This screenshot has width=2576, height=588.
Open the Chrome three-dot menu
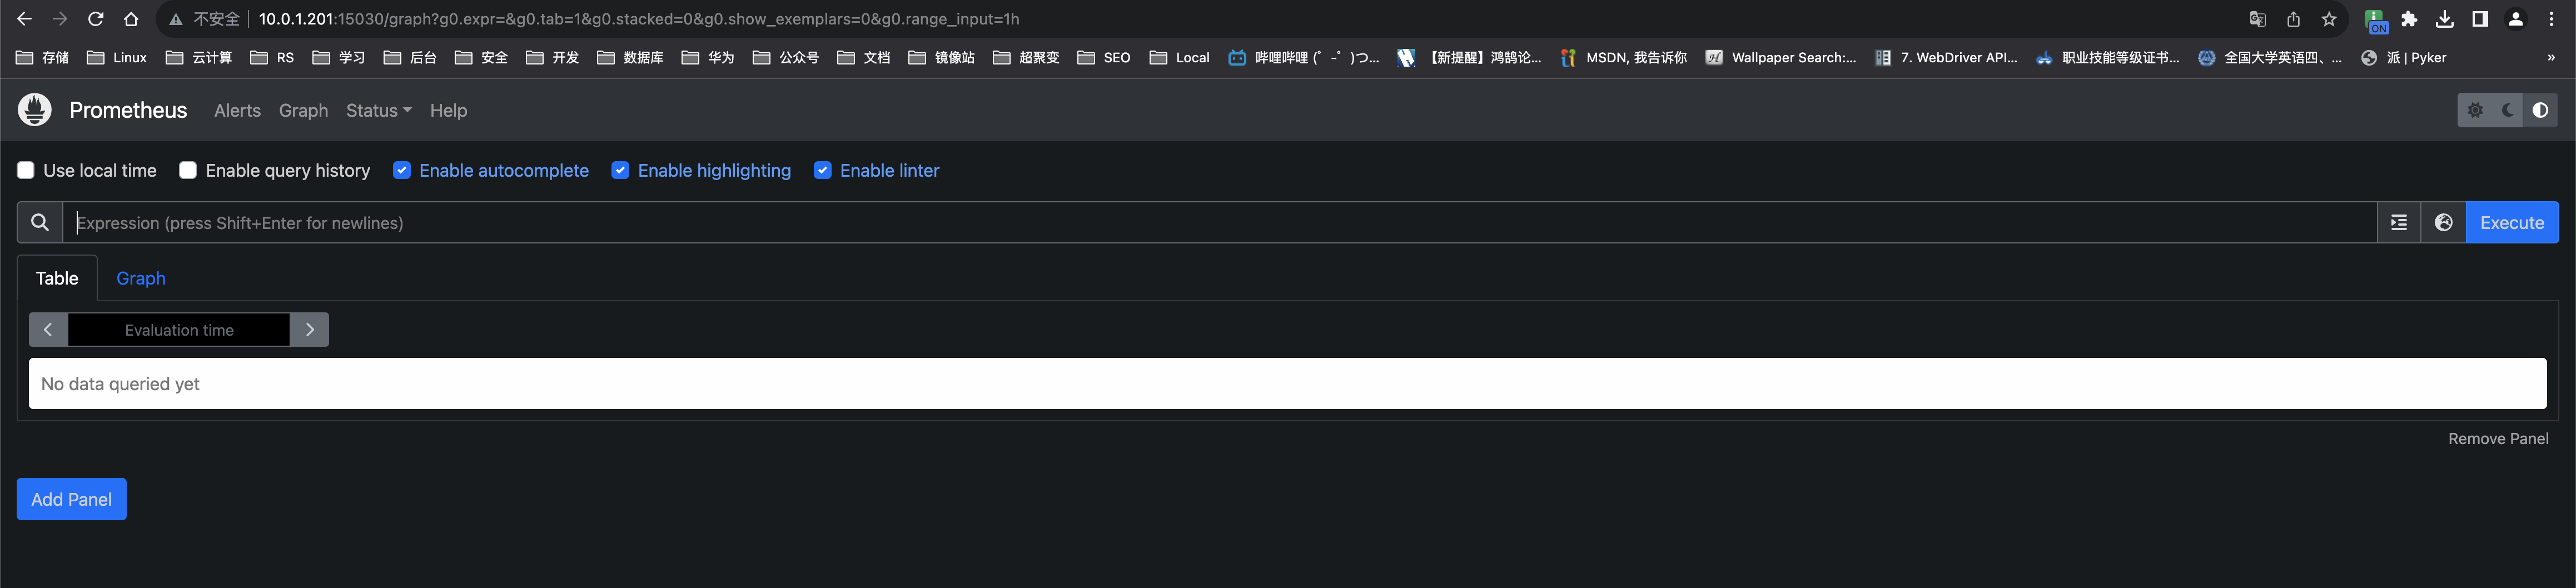click(2551, 19)
